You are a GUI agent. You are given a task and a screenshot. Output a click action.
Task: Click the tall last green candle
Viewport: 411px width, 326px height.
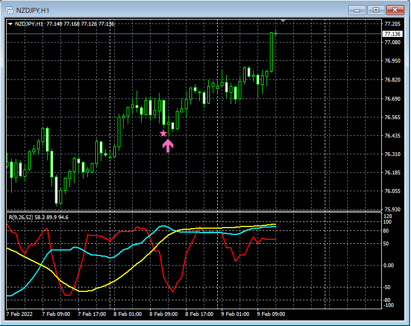pos(271,52)
